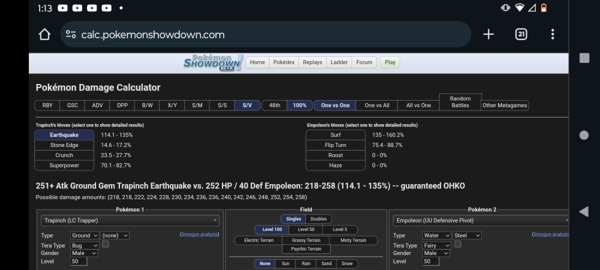Viewport: 600px width, 270px height.
Task: Select Trapinch's Earthquake move
Action: tap(64, 135)
